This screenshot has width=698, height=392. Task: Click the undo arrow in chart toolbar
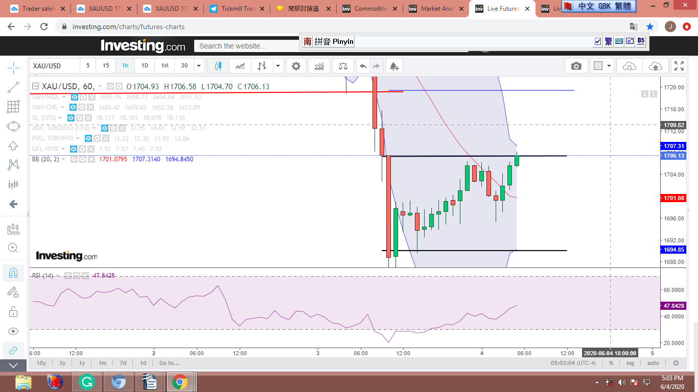[363, 66]
